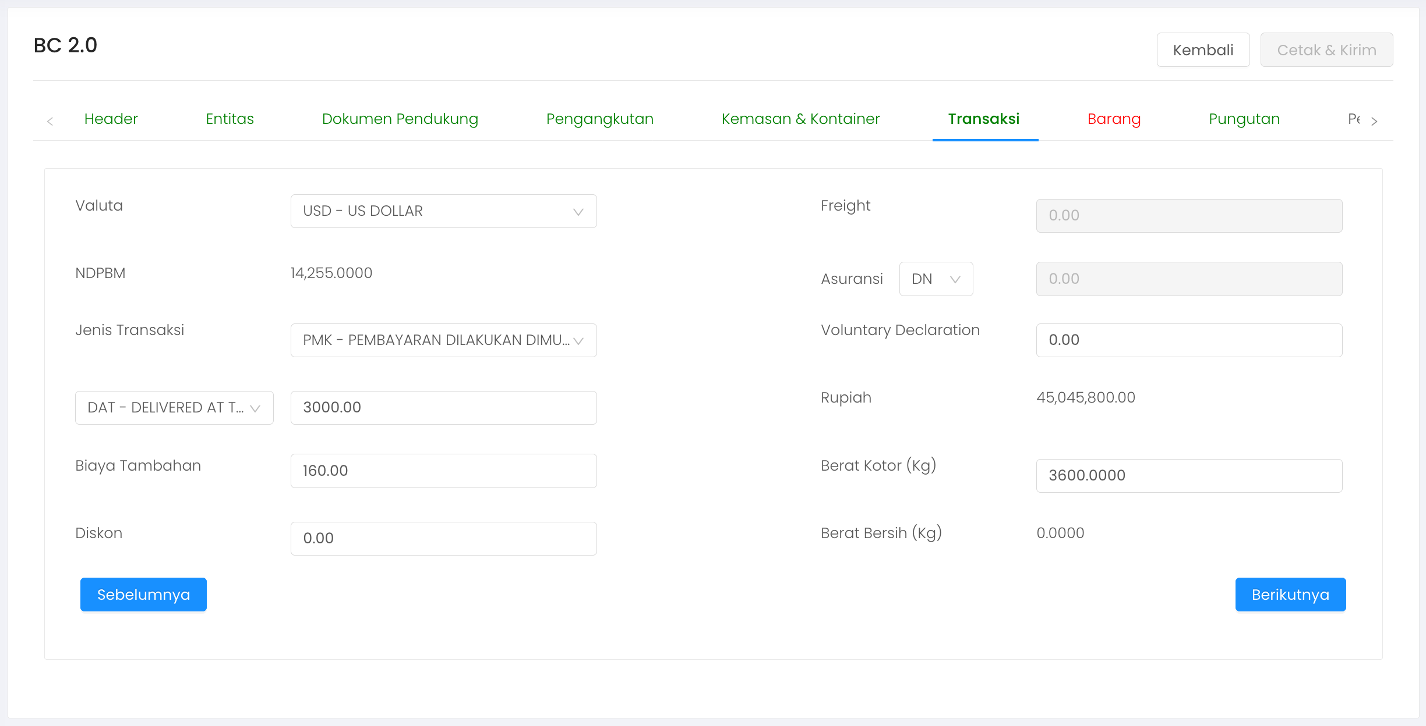Click the Voluntary Declaration input
Image resolution: width=1426 pixels, height=726 pixels.
pyautogui.click(x=1189, y=340)
